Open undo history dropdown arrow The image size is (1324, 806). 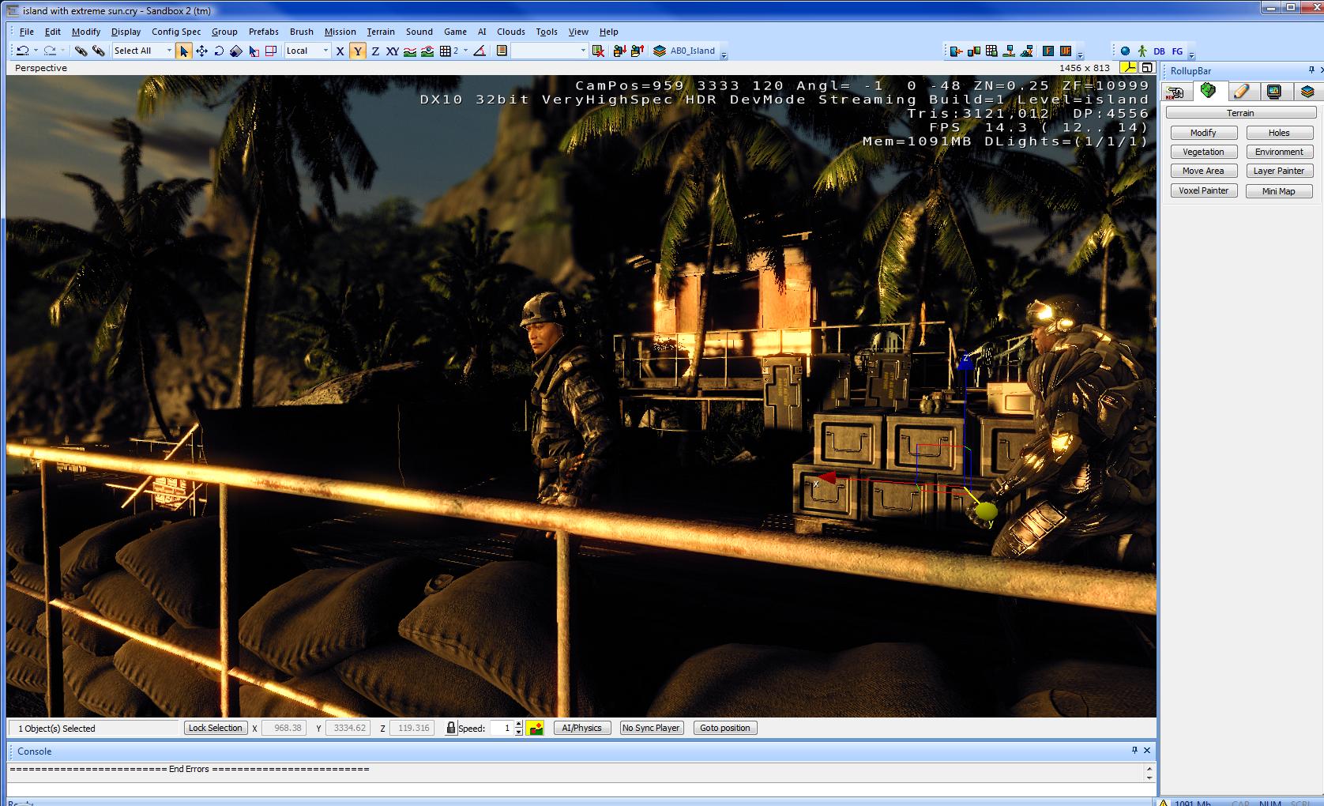pos(36,51)
